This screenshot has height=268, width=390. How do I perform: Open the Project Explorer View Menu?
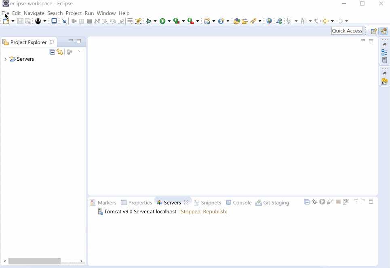[80, 51]
